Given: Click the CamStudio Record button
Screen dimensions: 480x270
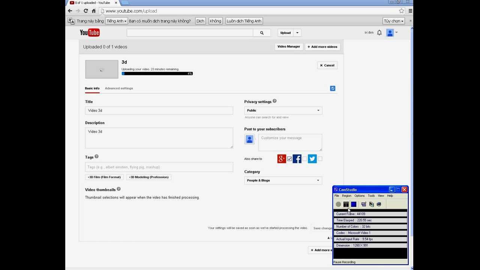Looking at the screenshot, I should coord(338,204).
